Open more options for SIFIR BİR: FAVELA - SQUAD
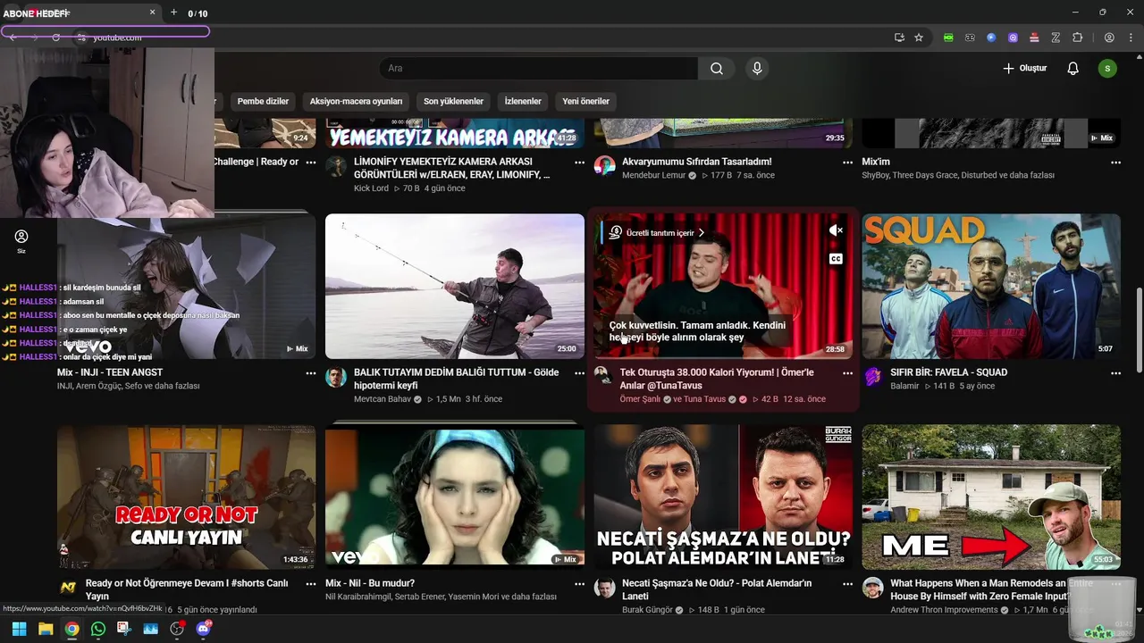Image resolution: width=1144 pixels, height=643 pixels. coord(1115,373)
